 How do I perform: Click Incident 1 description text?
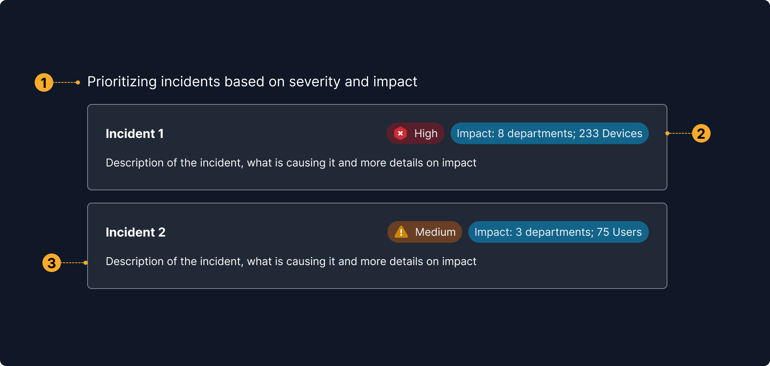[x=291, y=163]
